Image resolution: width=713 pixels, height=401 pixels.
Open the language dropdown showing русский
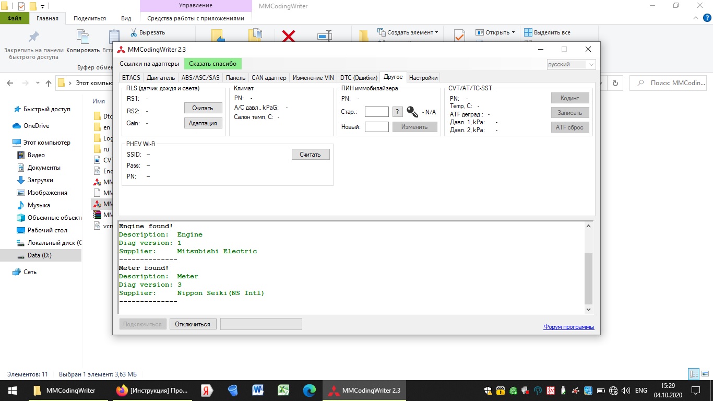pos(571,64)
